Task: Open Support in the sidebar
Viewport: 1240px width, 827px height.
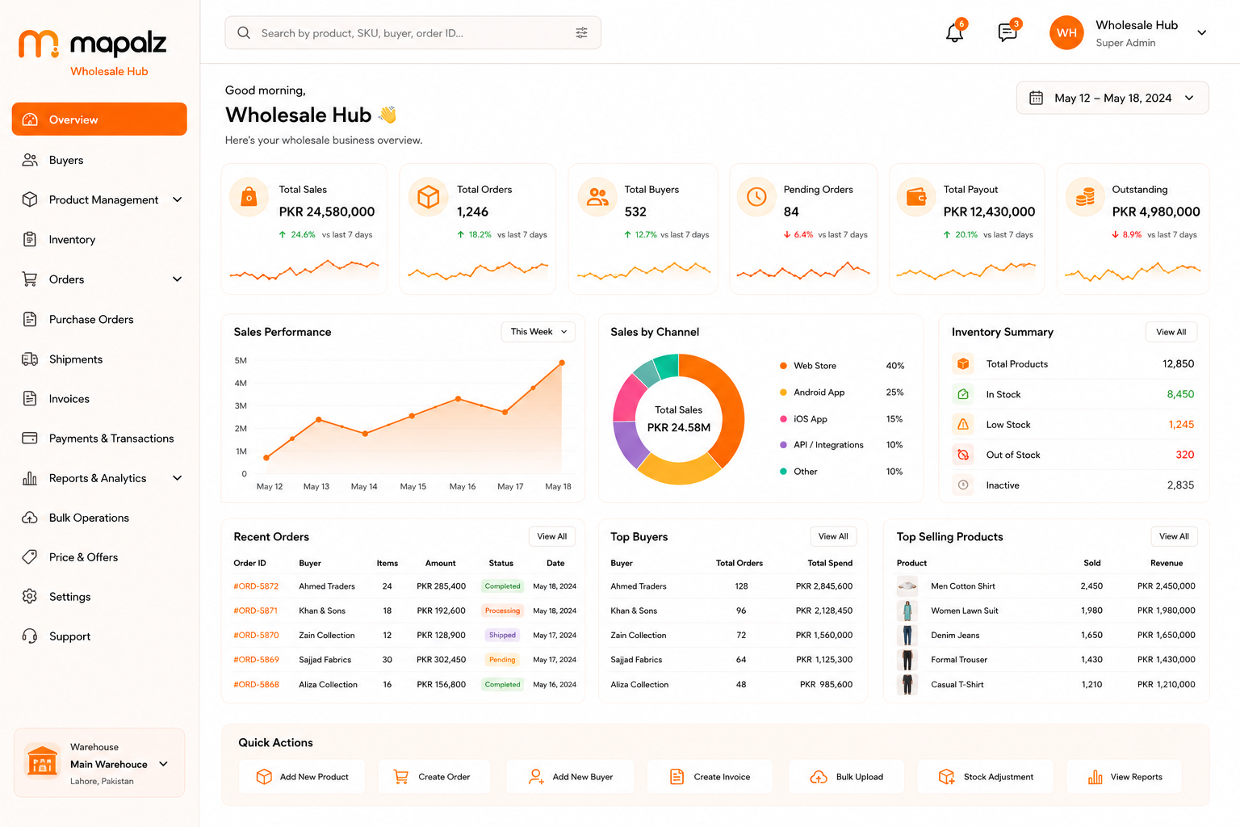Action: tap(99, 636)
